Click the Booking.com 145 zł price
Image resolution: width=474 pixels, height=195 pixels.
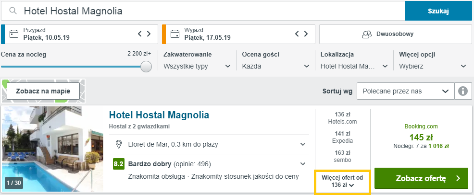[x=421, y=138]
